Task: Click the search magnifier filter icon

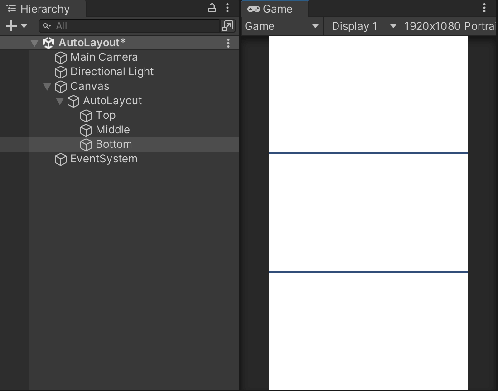Action: (x=47, y=26)
